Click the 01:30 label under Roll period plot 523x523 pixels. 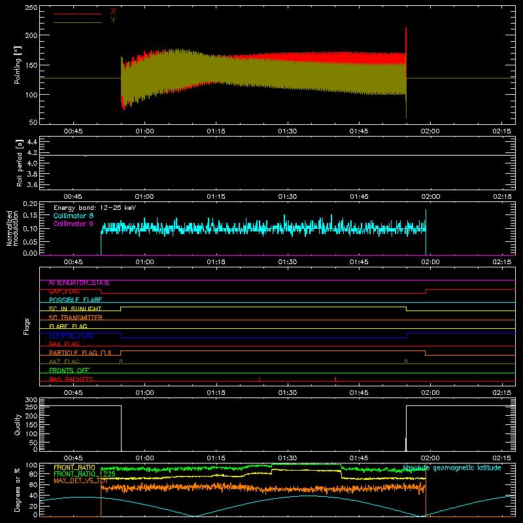tap(288, 197)
